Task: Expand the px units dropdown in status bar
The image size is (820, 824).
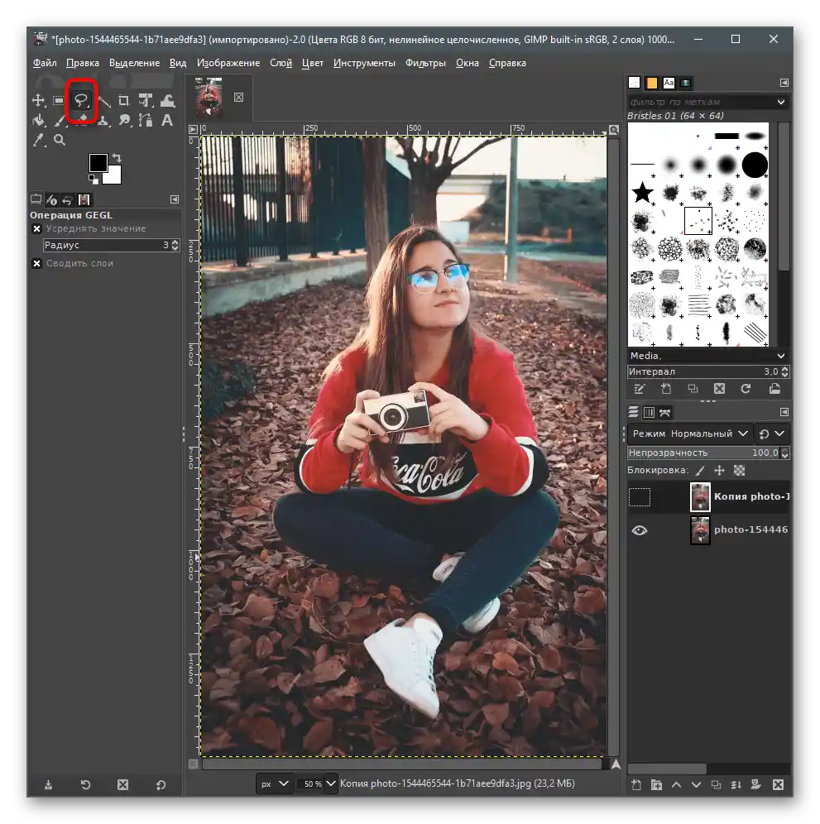Action: point(275,783)
